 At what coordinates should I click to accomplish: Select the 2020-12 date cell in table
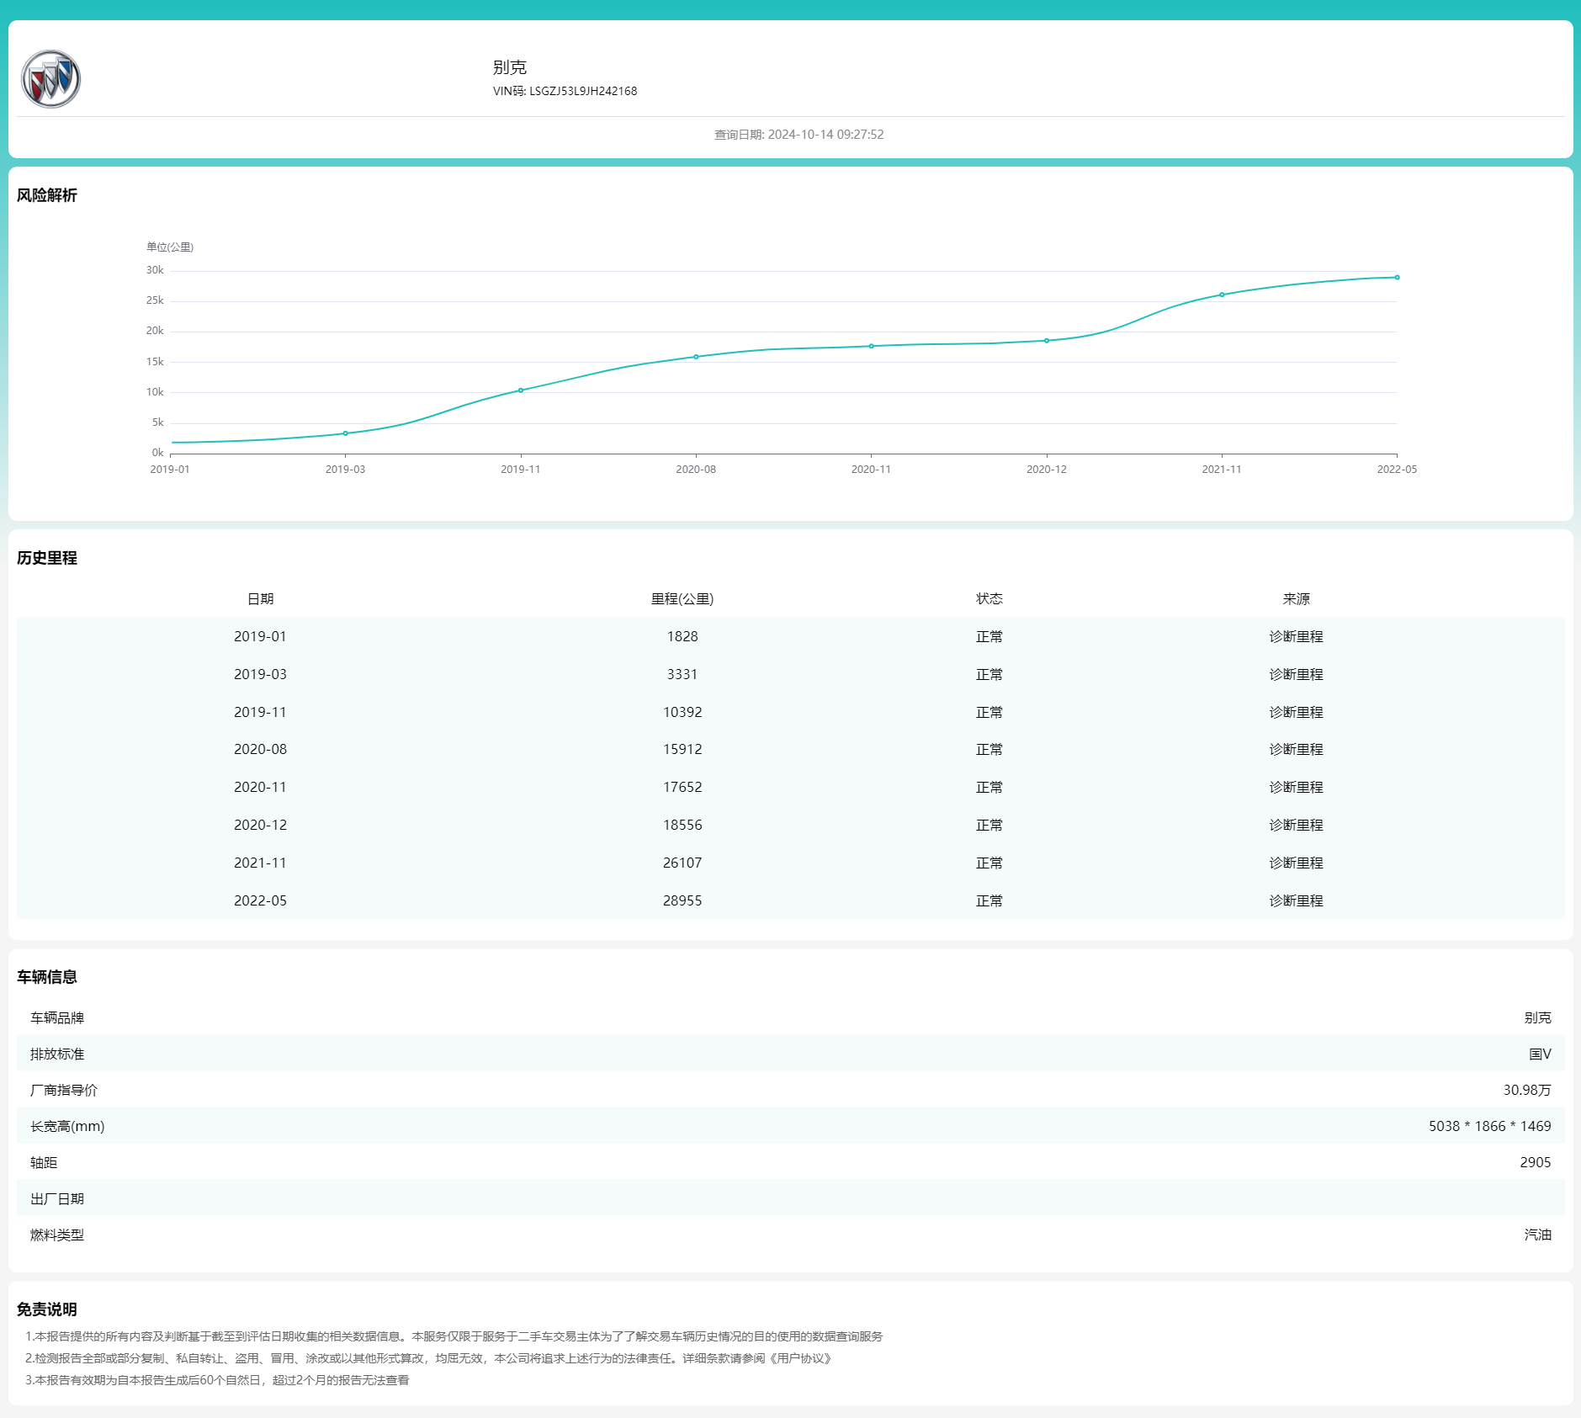click(x=260, y=825)
